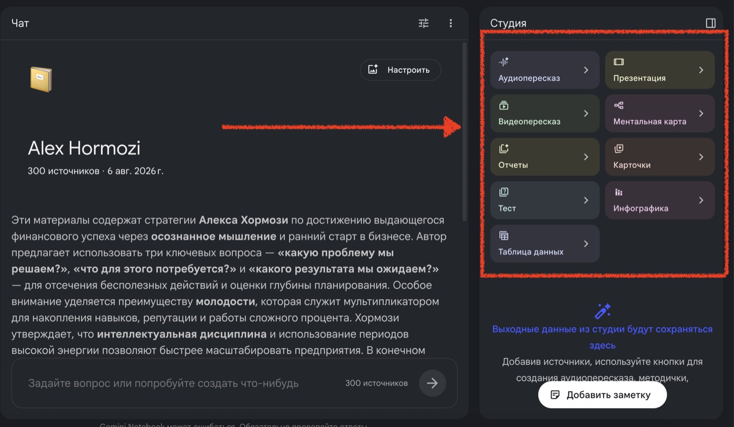Click the question input field

(234, 383)
